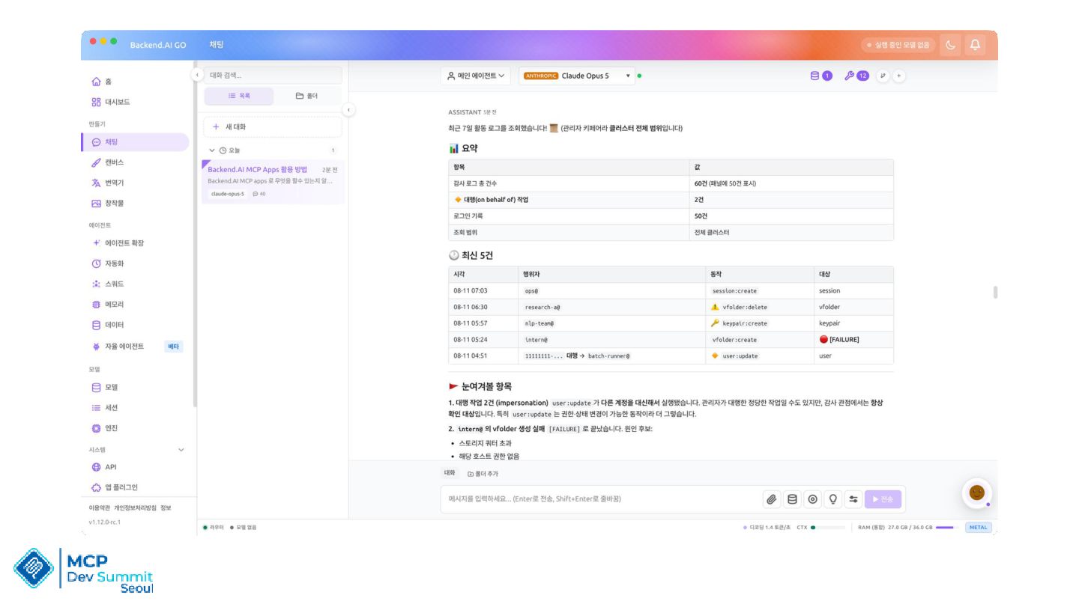The height and width of the screenshot is (607, 1079).
Task: Open the 엔진 chip icon
Action: (x=96, y=428)
